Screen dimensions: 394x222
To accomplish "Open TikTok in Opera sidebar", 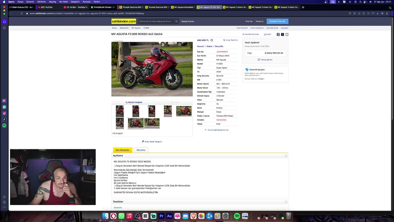I will point(4,119).
